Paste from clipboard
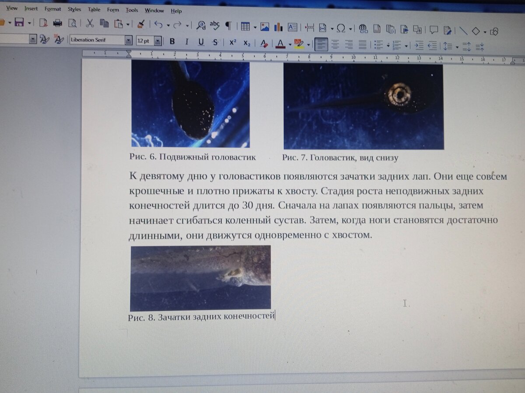The image size is (525, 393). coord(119,24)
